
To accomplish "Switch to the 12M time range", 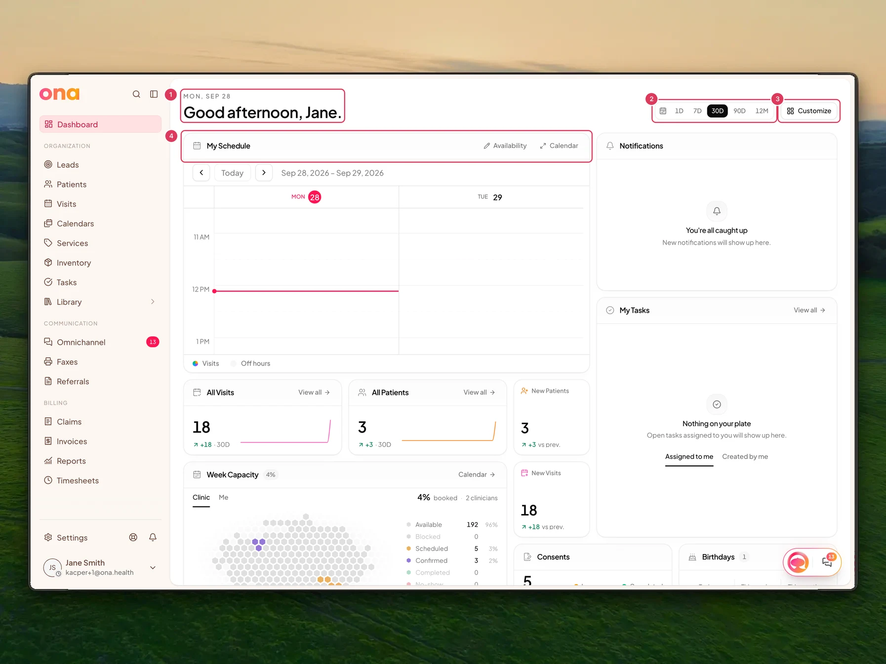I will pos(762,111).
